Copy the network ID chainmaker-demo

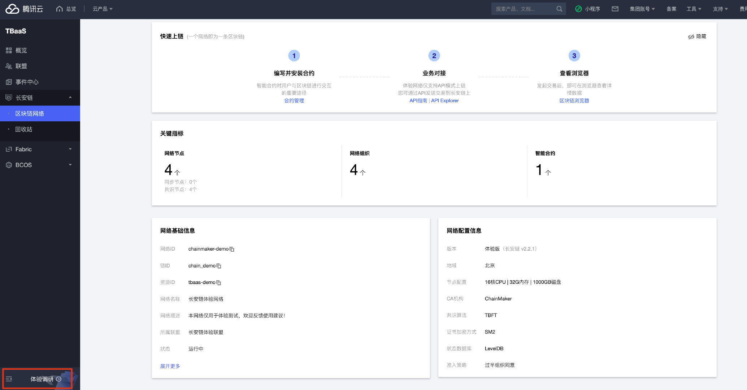(x=232, y=249)
